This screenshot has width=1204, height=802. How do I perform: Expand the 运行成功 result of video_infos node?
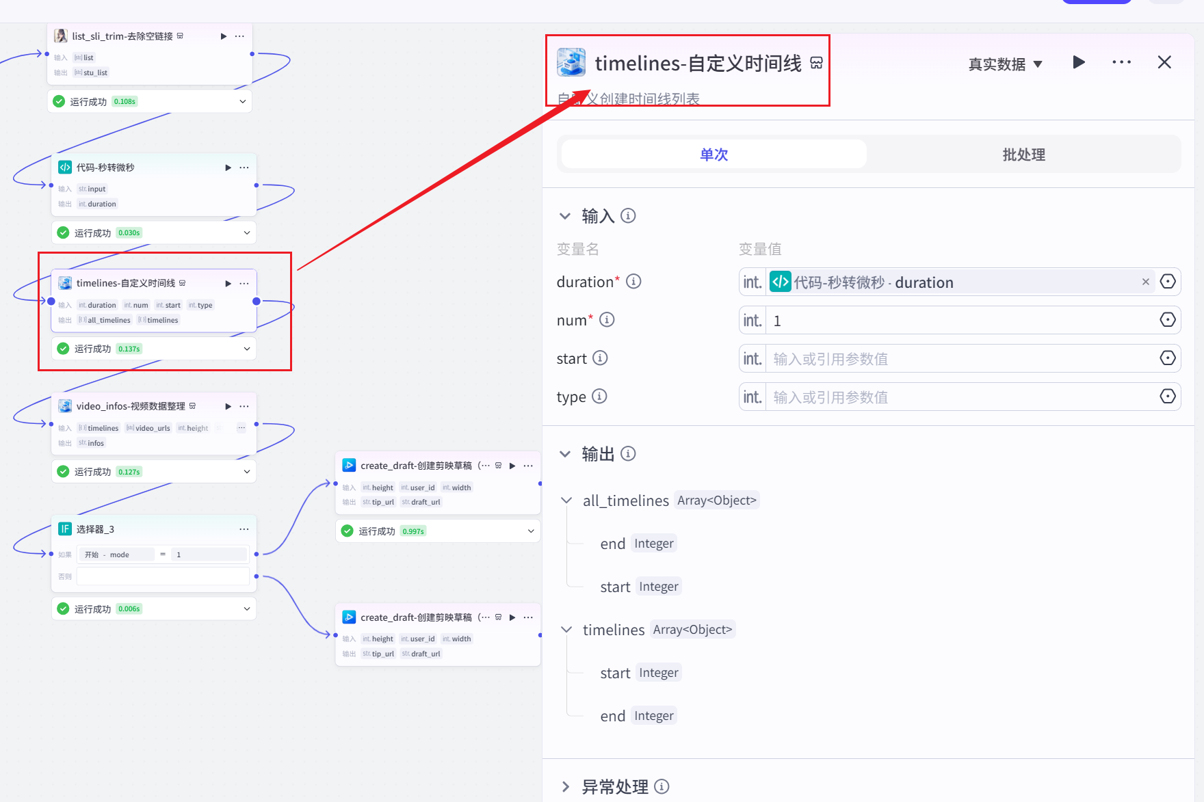click(247, 471)
